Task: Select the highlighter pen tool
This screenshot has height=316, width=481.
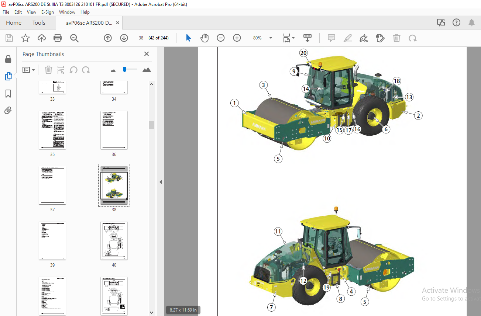Action: [x=347, y=38]
